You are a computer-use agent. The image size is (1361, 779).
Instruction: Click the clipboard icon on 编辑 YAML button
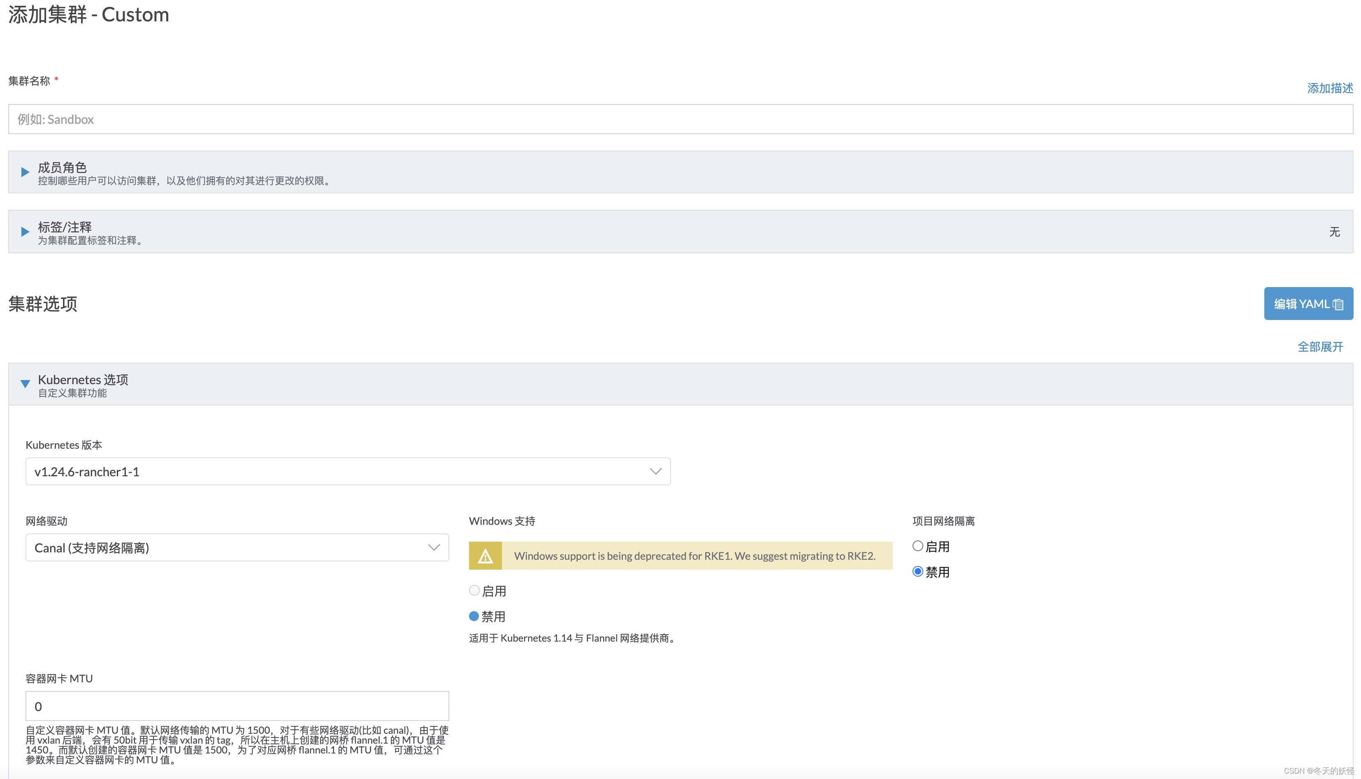(1338, 304)
